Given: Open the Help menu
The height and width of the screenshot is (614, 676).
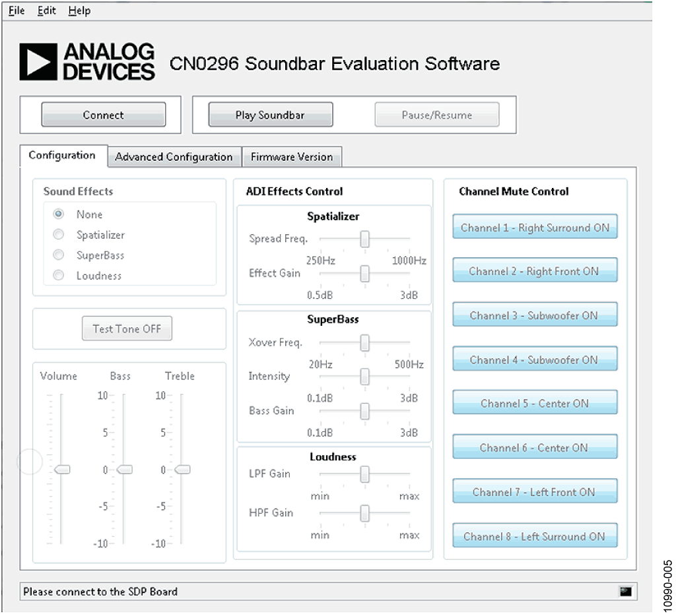Looking at the screenshot, I should point(79,11).
